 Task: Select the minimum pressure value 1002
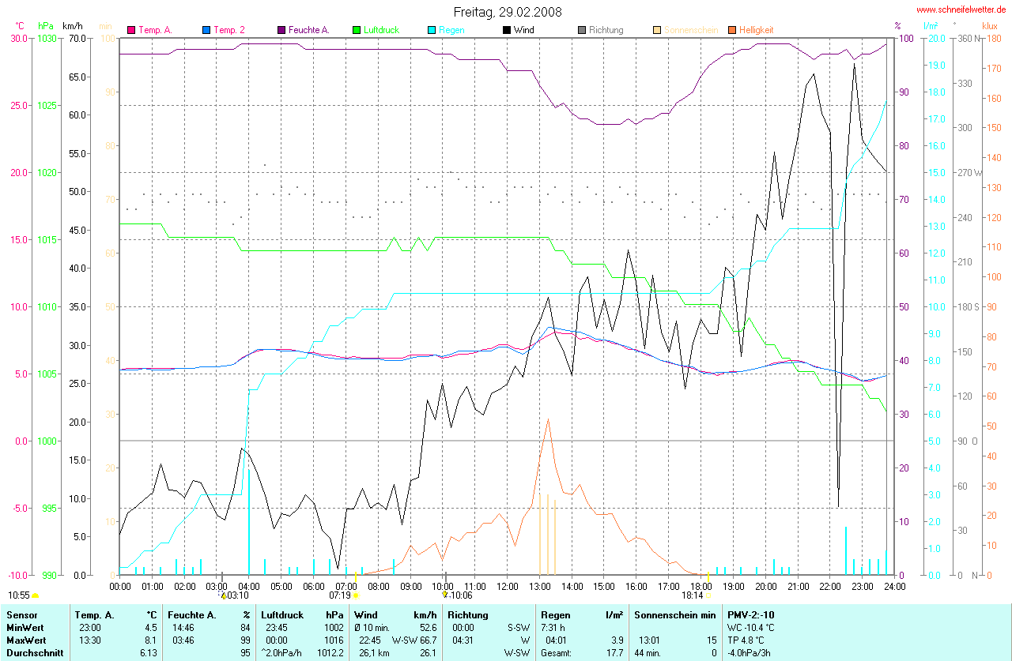tap(333, 627)
